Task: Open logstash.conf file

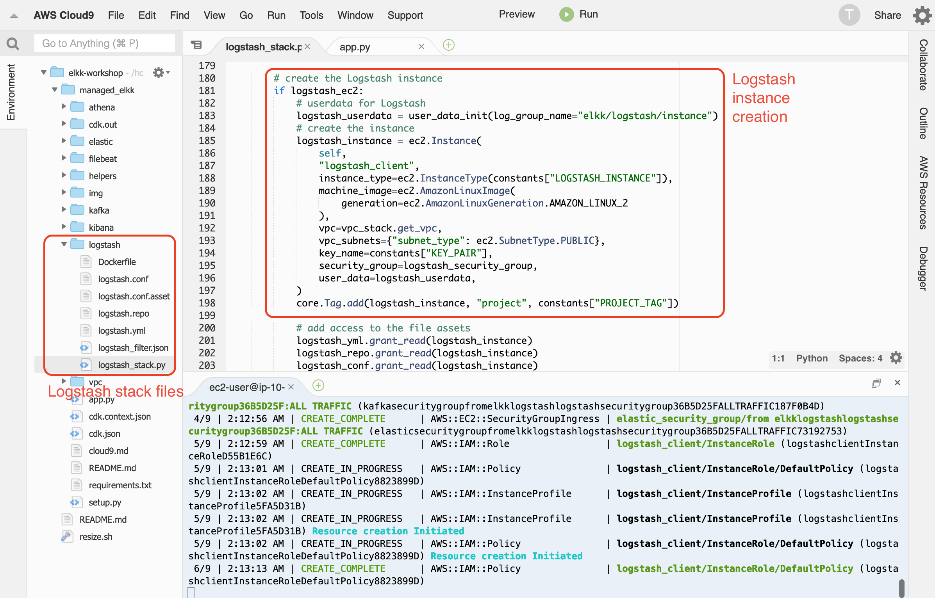Action: tap(123, 279)
